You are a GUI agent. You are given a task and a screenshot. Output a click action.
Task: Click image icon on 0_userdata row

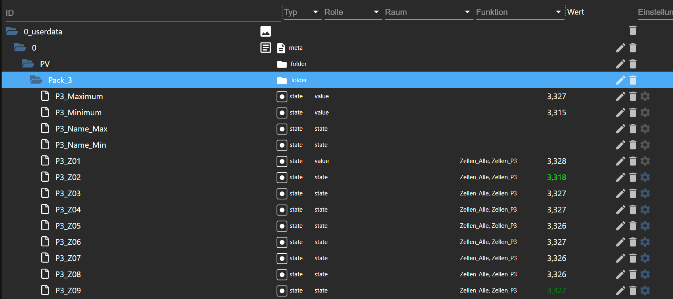coord(265,32)
